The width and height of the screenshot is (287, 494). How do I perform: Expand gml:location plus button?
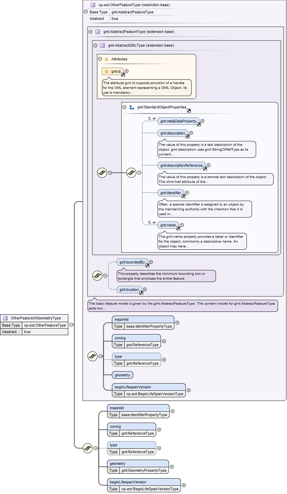point(145,290)
